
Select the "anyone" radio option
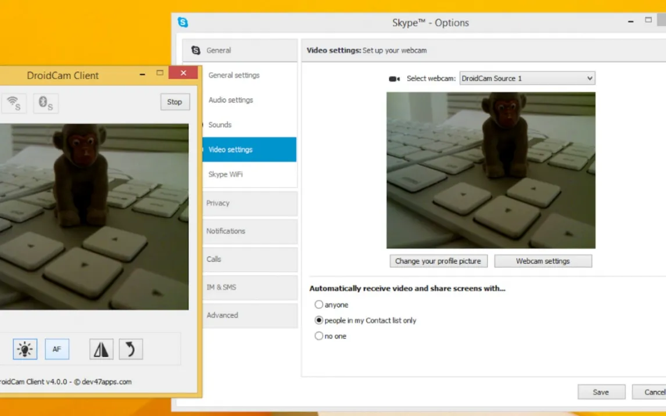coord(318,304)
